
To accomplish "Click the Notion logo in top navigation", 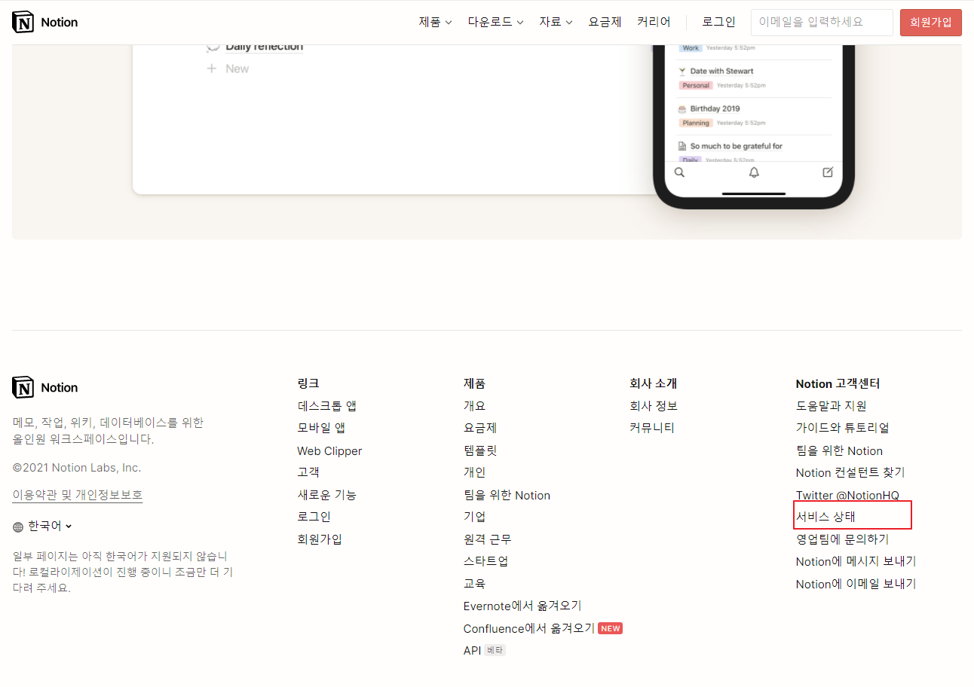I will 45,22.
